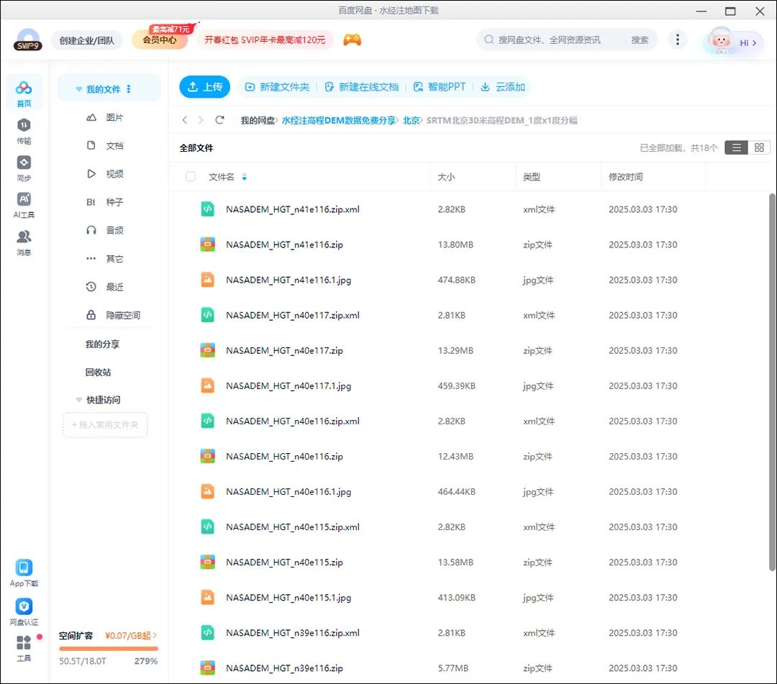Click the storage usage progress bar
The height and width of the screenshot is (684, 777).
[109, 648]
